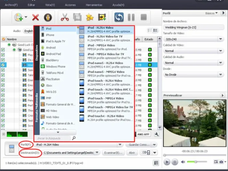Start conversion with the blue convert button
Image resolution: width=228 pixels, height=171 pixels.
tap(119, 17)
